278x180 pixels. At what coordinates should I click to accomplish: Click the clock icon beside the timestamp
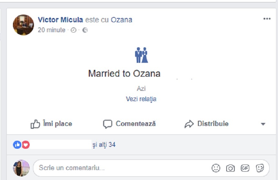73,30
